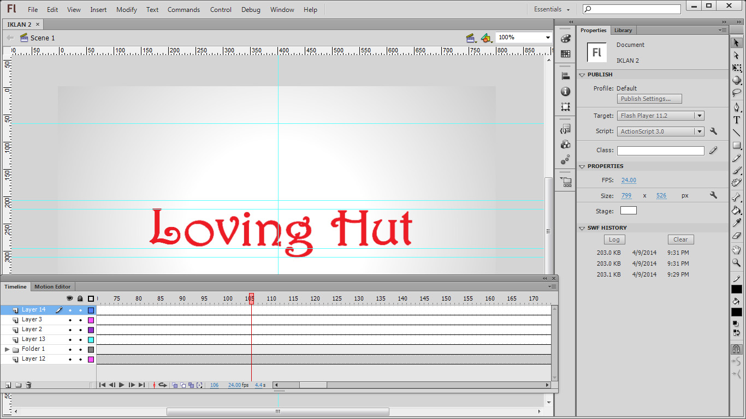Select the Paint Bucket tool

click(736, 210)
